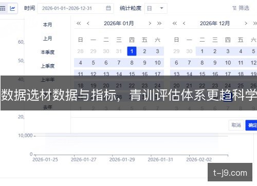Click 取消 cancel button
The image size is (257, 186).
click(x=236, y=125)
